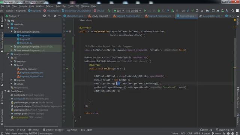The height and width of the screenshot is (135, 240).
Task: Run the app with green play button
Action: [145, 11]
